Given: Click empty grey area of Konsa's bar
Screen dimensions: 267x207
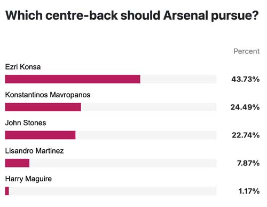Looking at the screenshot, I should point(178,79).
